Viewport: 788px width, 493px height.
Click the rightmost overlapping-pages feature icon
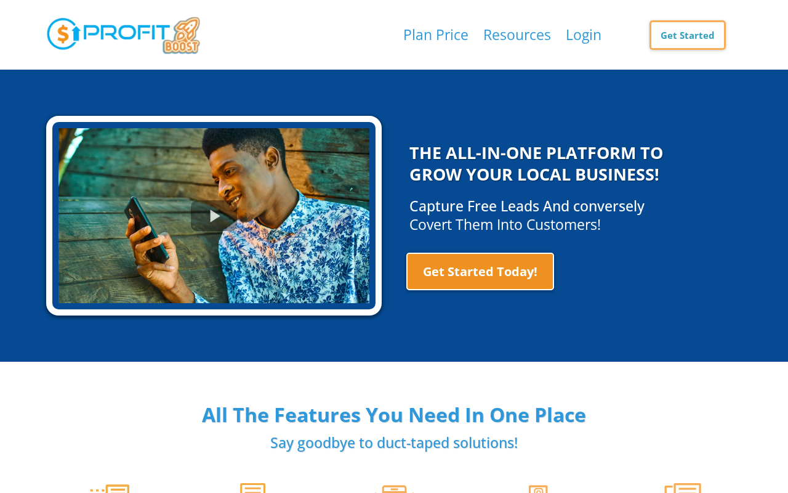683,487
